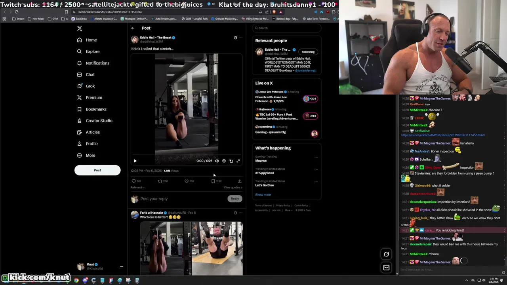This screenshot has width=507, height=285.
Task: Open the right image in Farid's reply
Action: coord(217,248)
